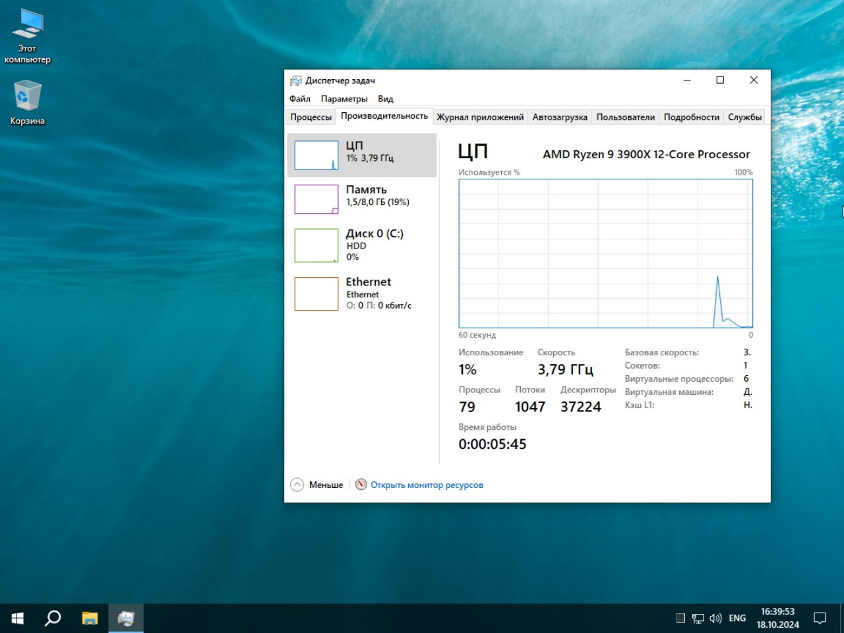Click the Время работы label
Viewport: 844px width, 633px height.
487,427
